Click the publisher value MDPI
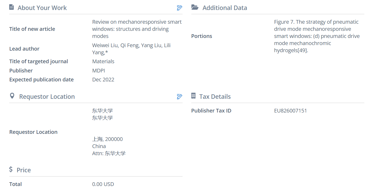Viewport: 372px width, 196px height. pos(99,71)
